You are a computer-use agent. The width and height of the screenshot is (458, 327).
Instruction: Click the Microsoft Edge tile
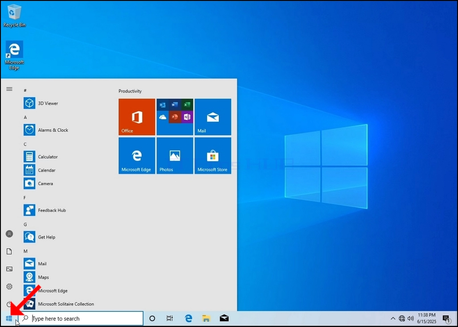pyautogui.click(x=137, y=156)
